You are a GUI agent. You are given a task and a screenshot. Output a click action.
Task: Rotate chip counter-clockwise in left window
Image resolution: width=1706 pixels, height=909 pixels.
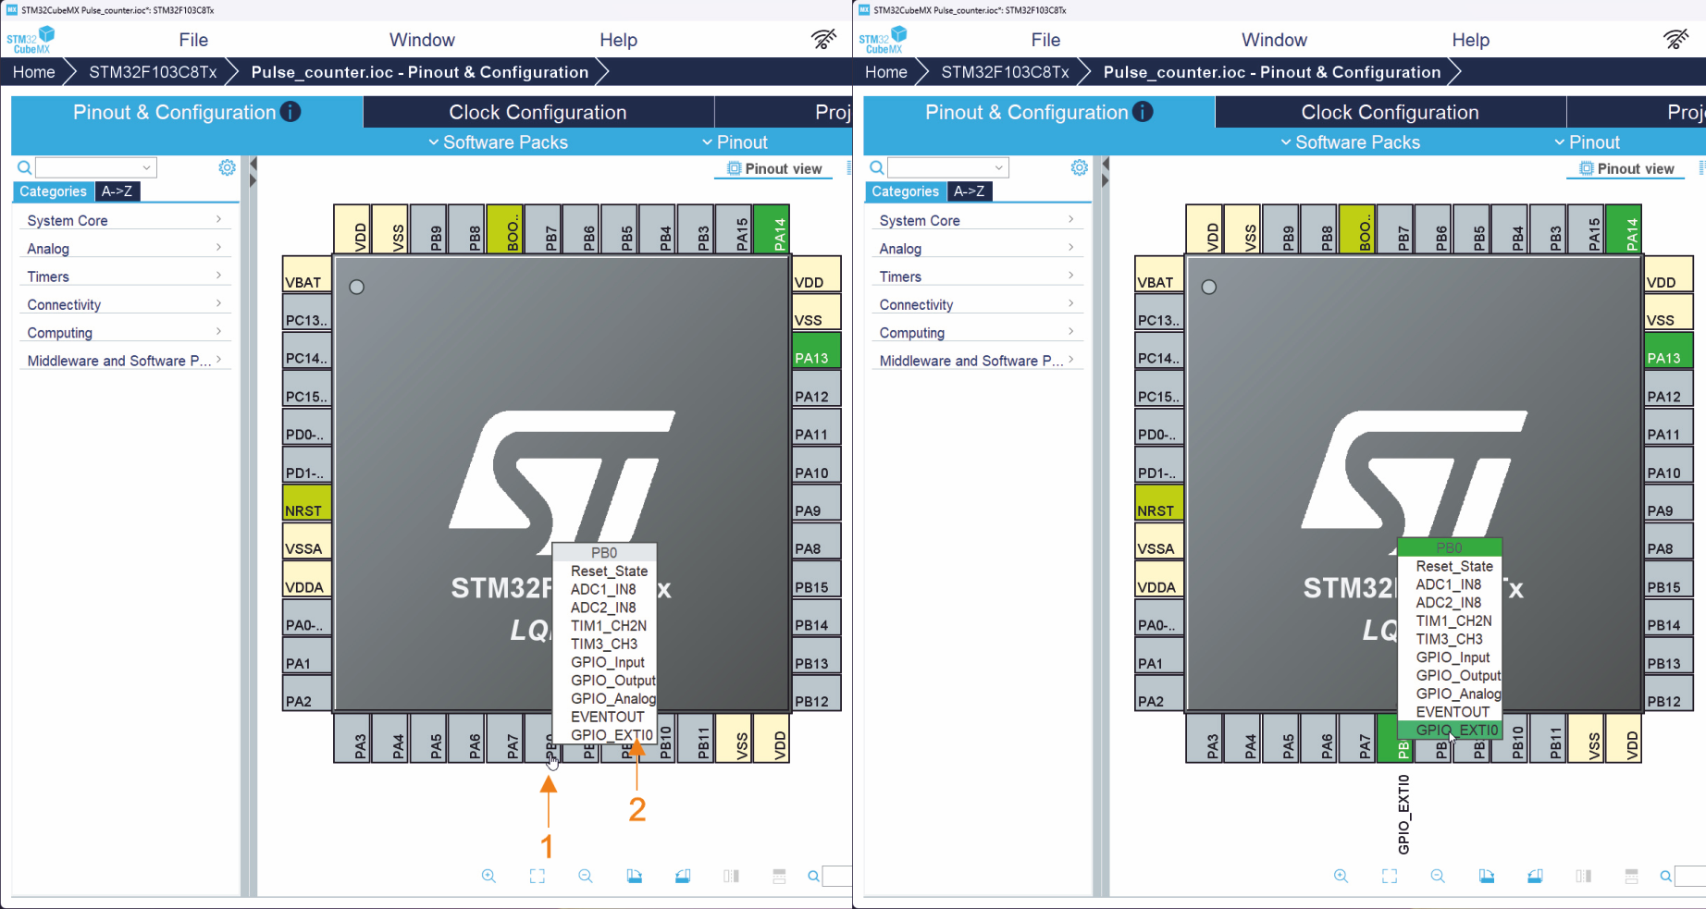[683, 876]
